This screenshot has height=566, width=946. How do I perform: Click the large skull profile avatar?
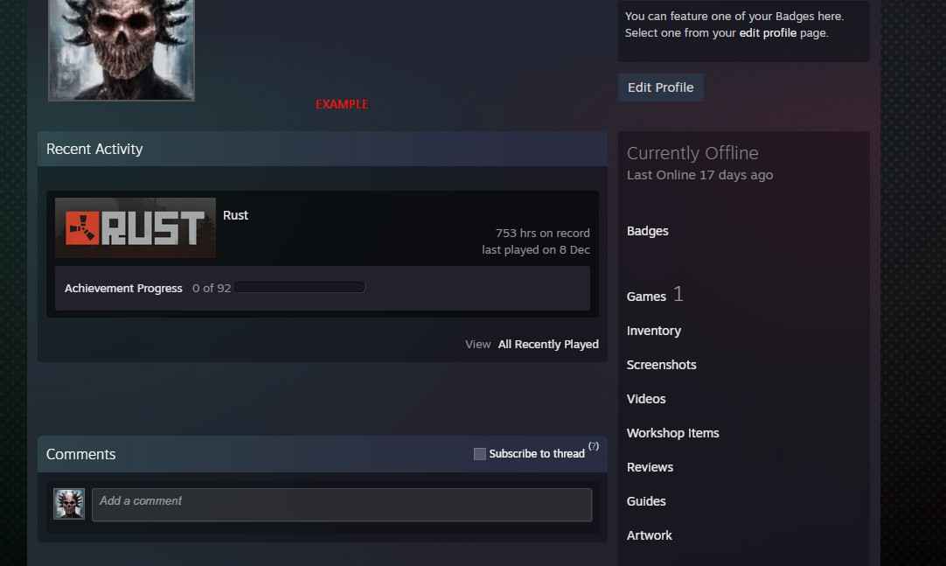coord(122,48)
